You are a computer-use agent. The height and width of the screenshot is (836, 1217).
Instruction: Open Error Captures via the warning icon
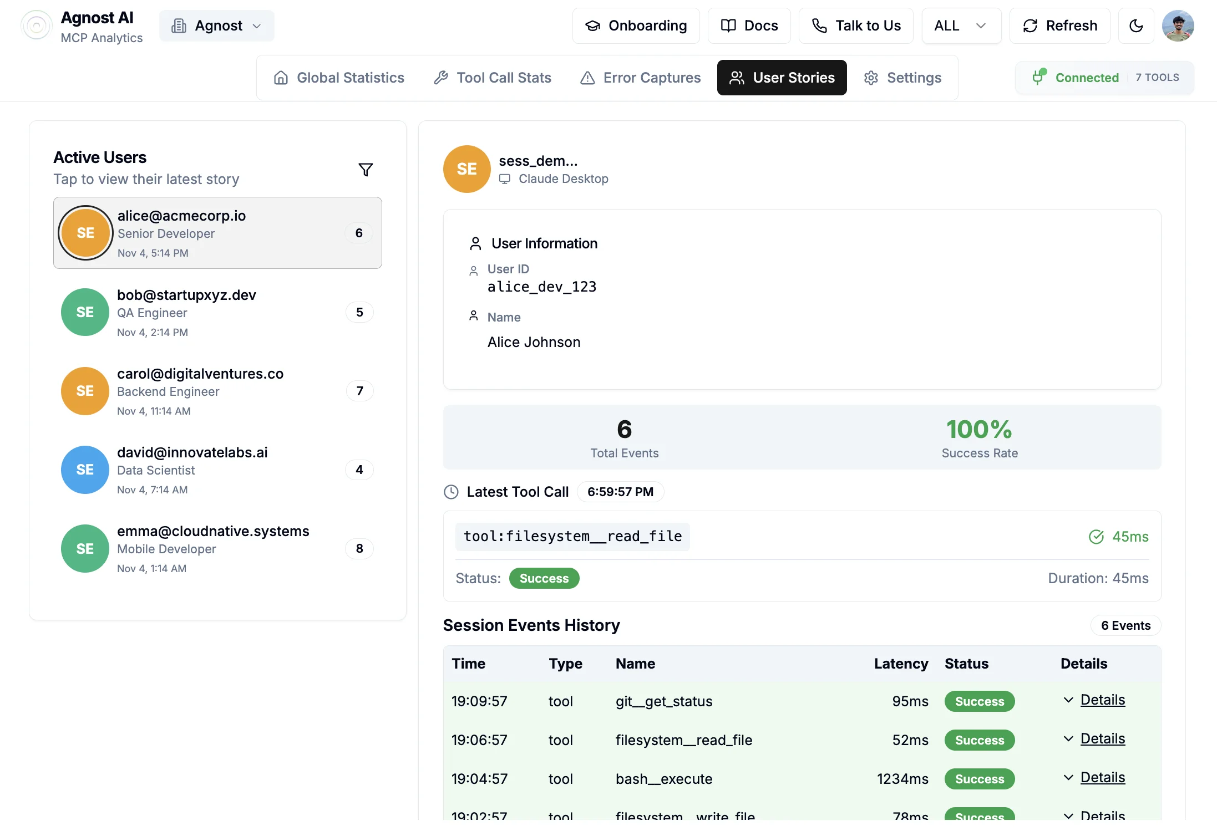588,78
